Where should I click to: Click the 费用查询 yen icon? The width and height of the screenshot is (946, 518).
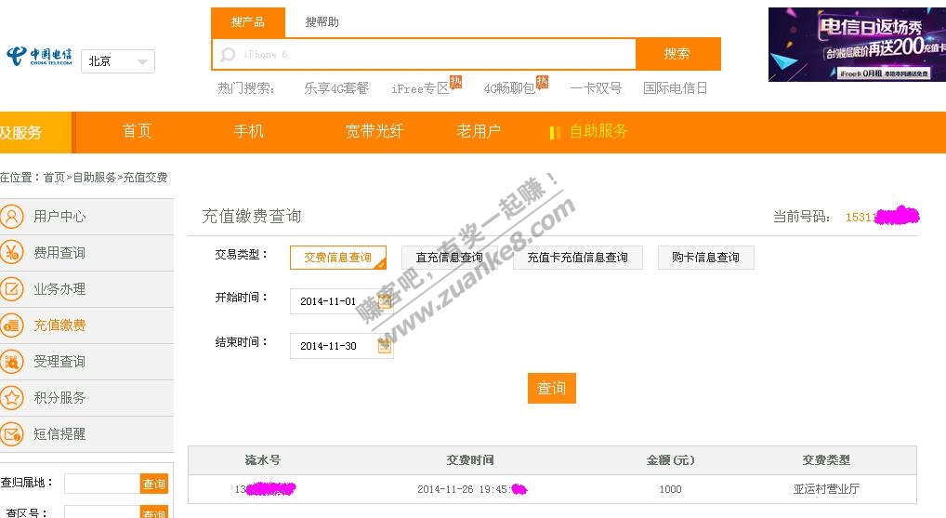(x=11, y=252)
